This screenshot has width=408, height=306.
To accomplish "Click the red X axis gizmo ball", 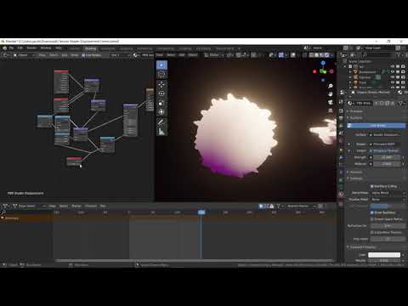I will pos(314,71).
